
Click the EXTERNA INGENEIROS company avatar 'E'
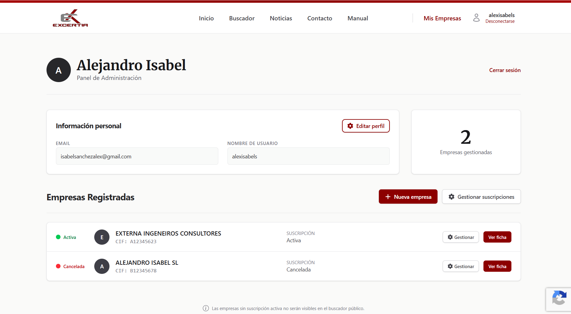(102, 237)
